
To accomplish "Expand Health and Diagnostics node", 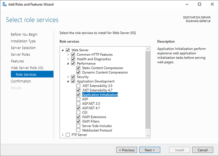I will click(x=68, y=59).
